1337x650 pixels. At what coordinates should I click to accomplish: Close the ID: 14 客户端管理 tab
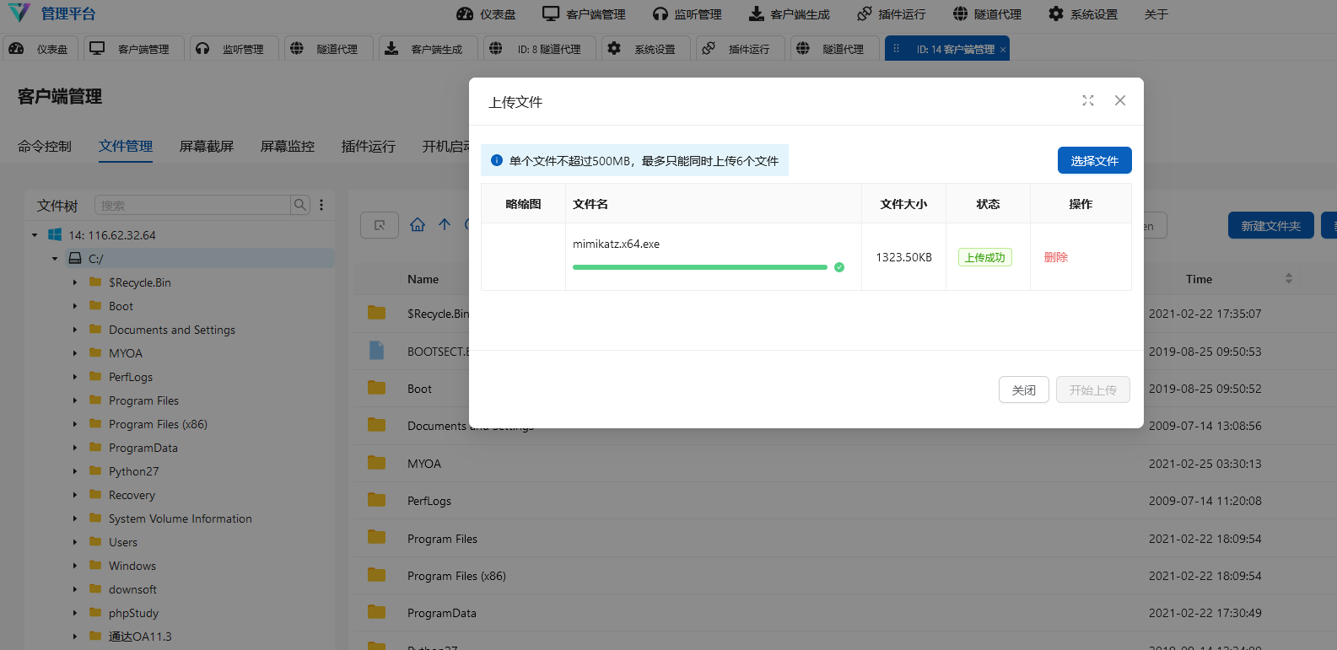pos(1003,50)
